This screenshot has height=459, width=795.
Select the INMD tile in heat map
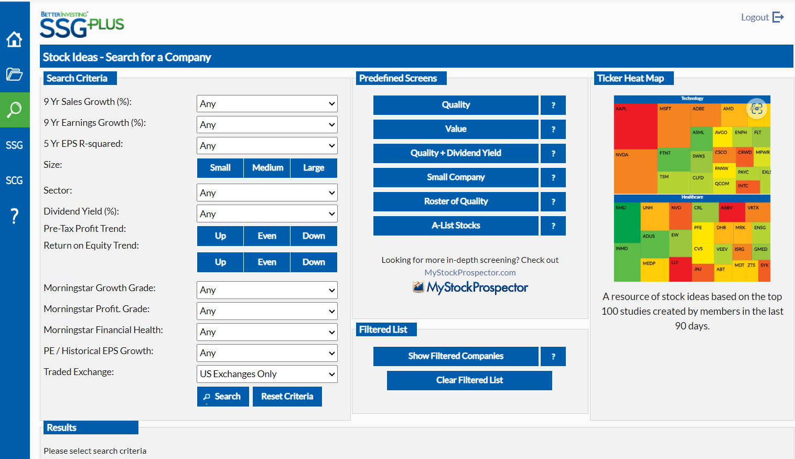coord(627,262)
